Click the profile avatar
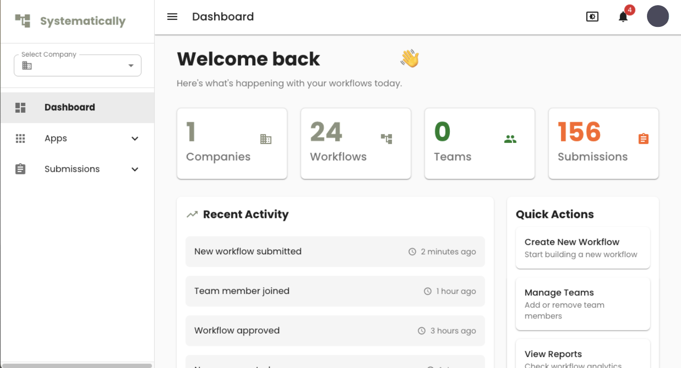681x368 pixels. click(658, 16)
